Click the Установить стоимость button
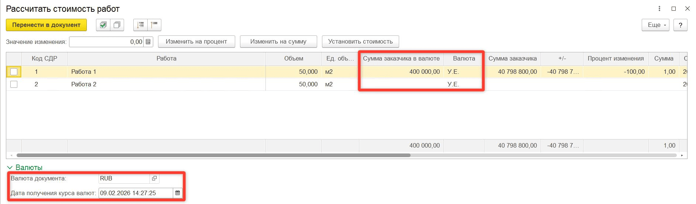The width and height of the screenshot is (696, 204). [x=360, y=42]
